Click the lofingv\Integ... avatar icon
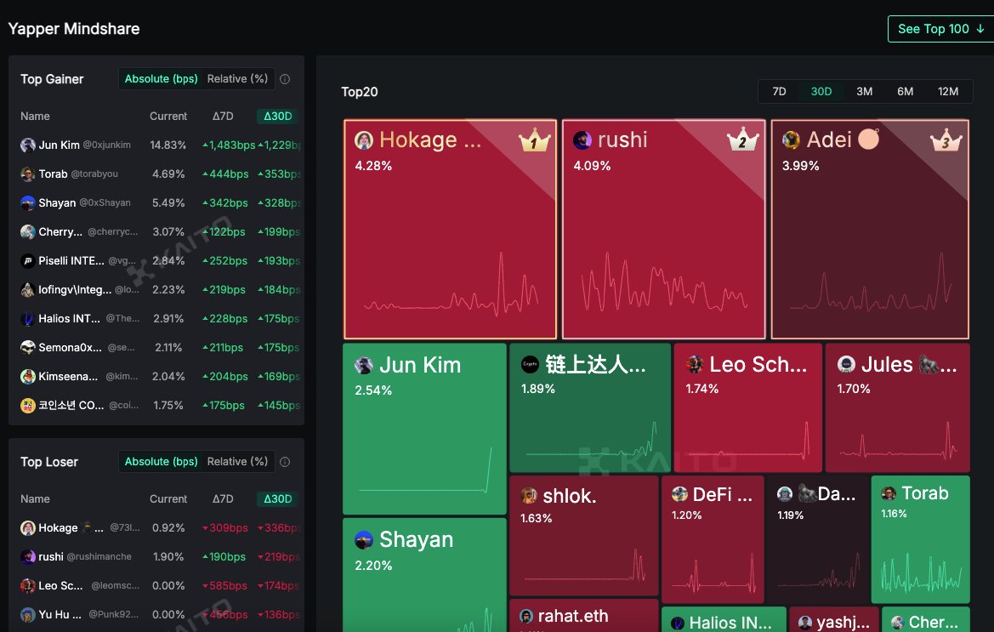The width and height of the screenshot is (994, 632). click(x=28, y=290)
